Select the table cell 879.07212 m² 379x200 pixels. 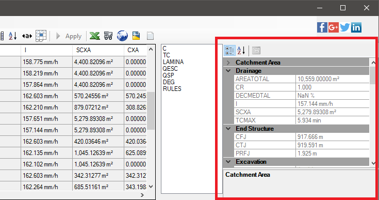click(98, 107)
